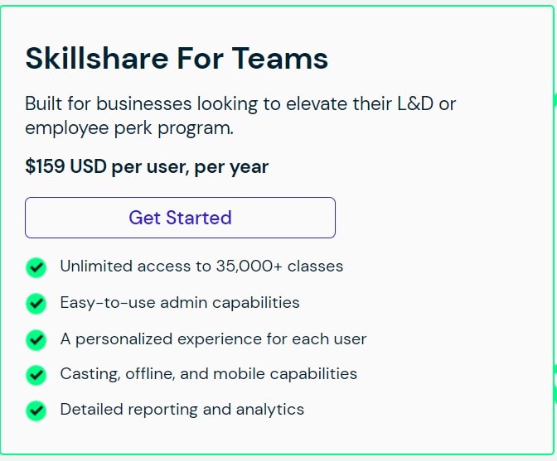Click A personalized experience for each user

pyautogui.click(x=213, y=339)
